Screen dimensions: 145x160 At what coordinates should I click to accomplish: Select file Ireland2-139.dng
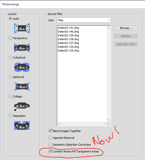68,35
